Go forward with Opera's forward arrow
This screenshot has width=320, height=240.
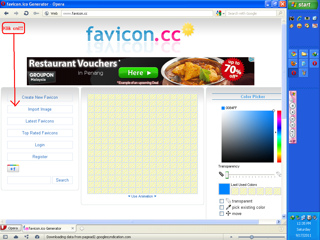tap(16, 13)
